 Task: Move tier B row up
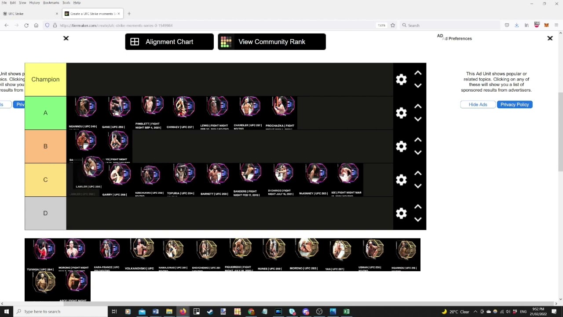tap(418, 140)
